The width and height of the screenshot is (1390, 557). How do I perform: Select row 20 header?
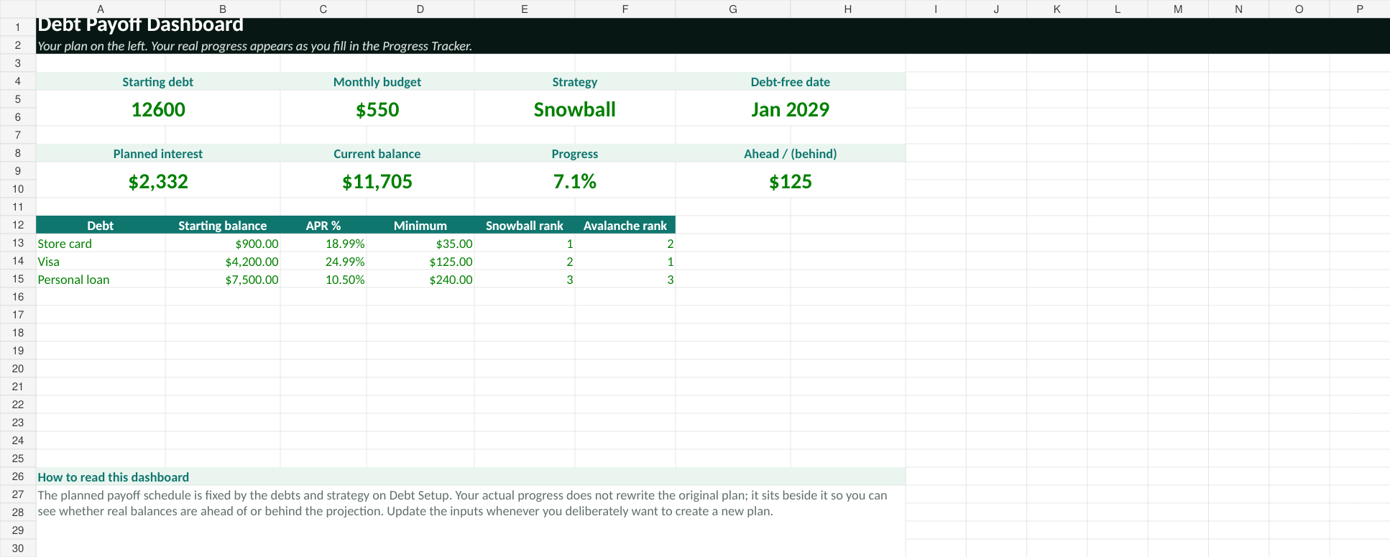pos(18,369)
